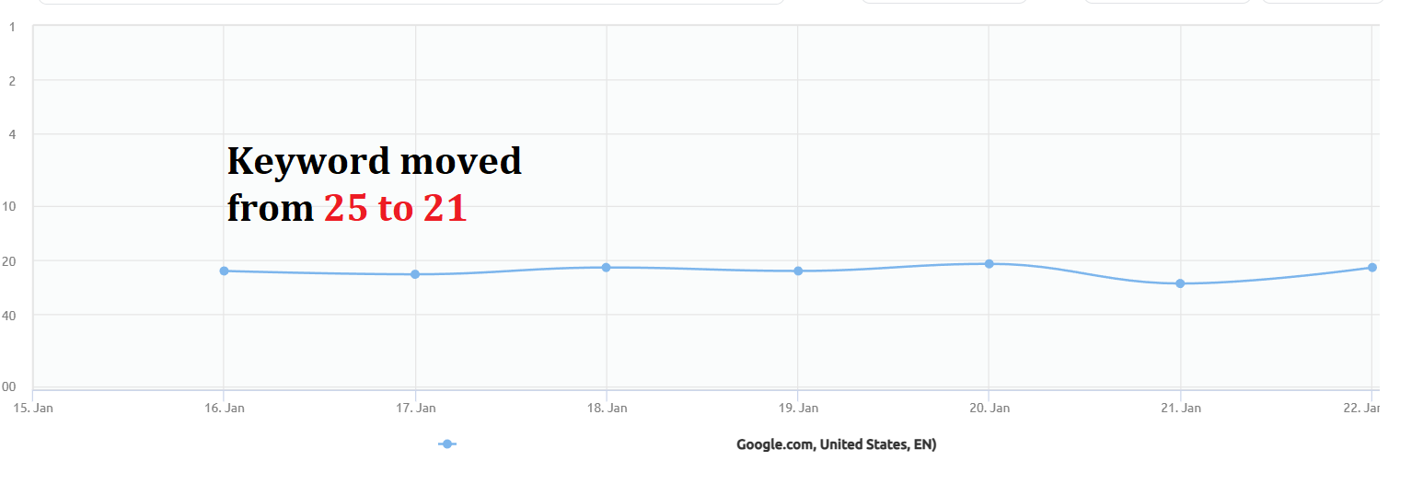Click the red "25 to 21" text

click(x=396, y=210)
